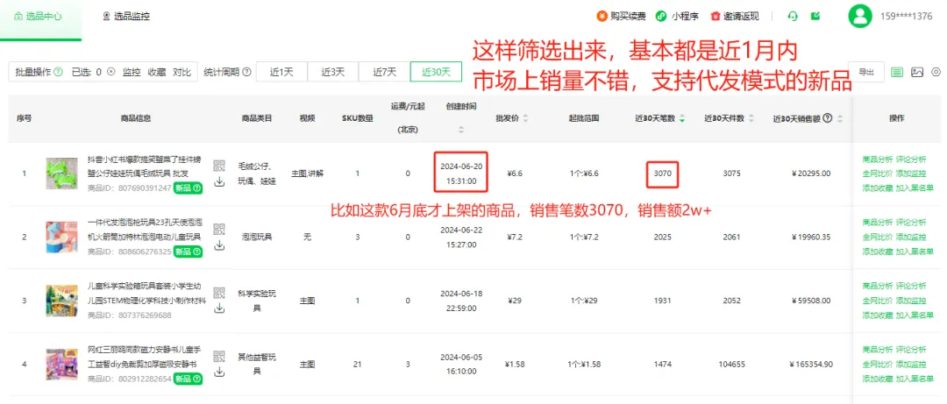Click 添加监控 for row 2 泡泡玩具 product
Screen dimensions: 947x404
click(x=911, y=237)
